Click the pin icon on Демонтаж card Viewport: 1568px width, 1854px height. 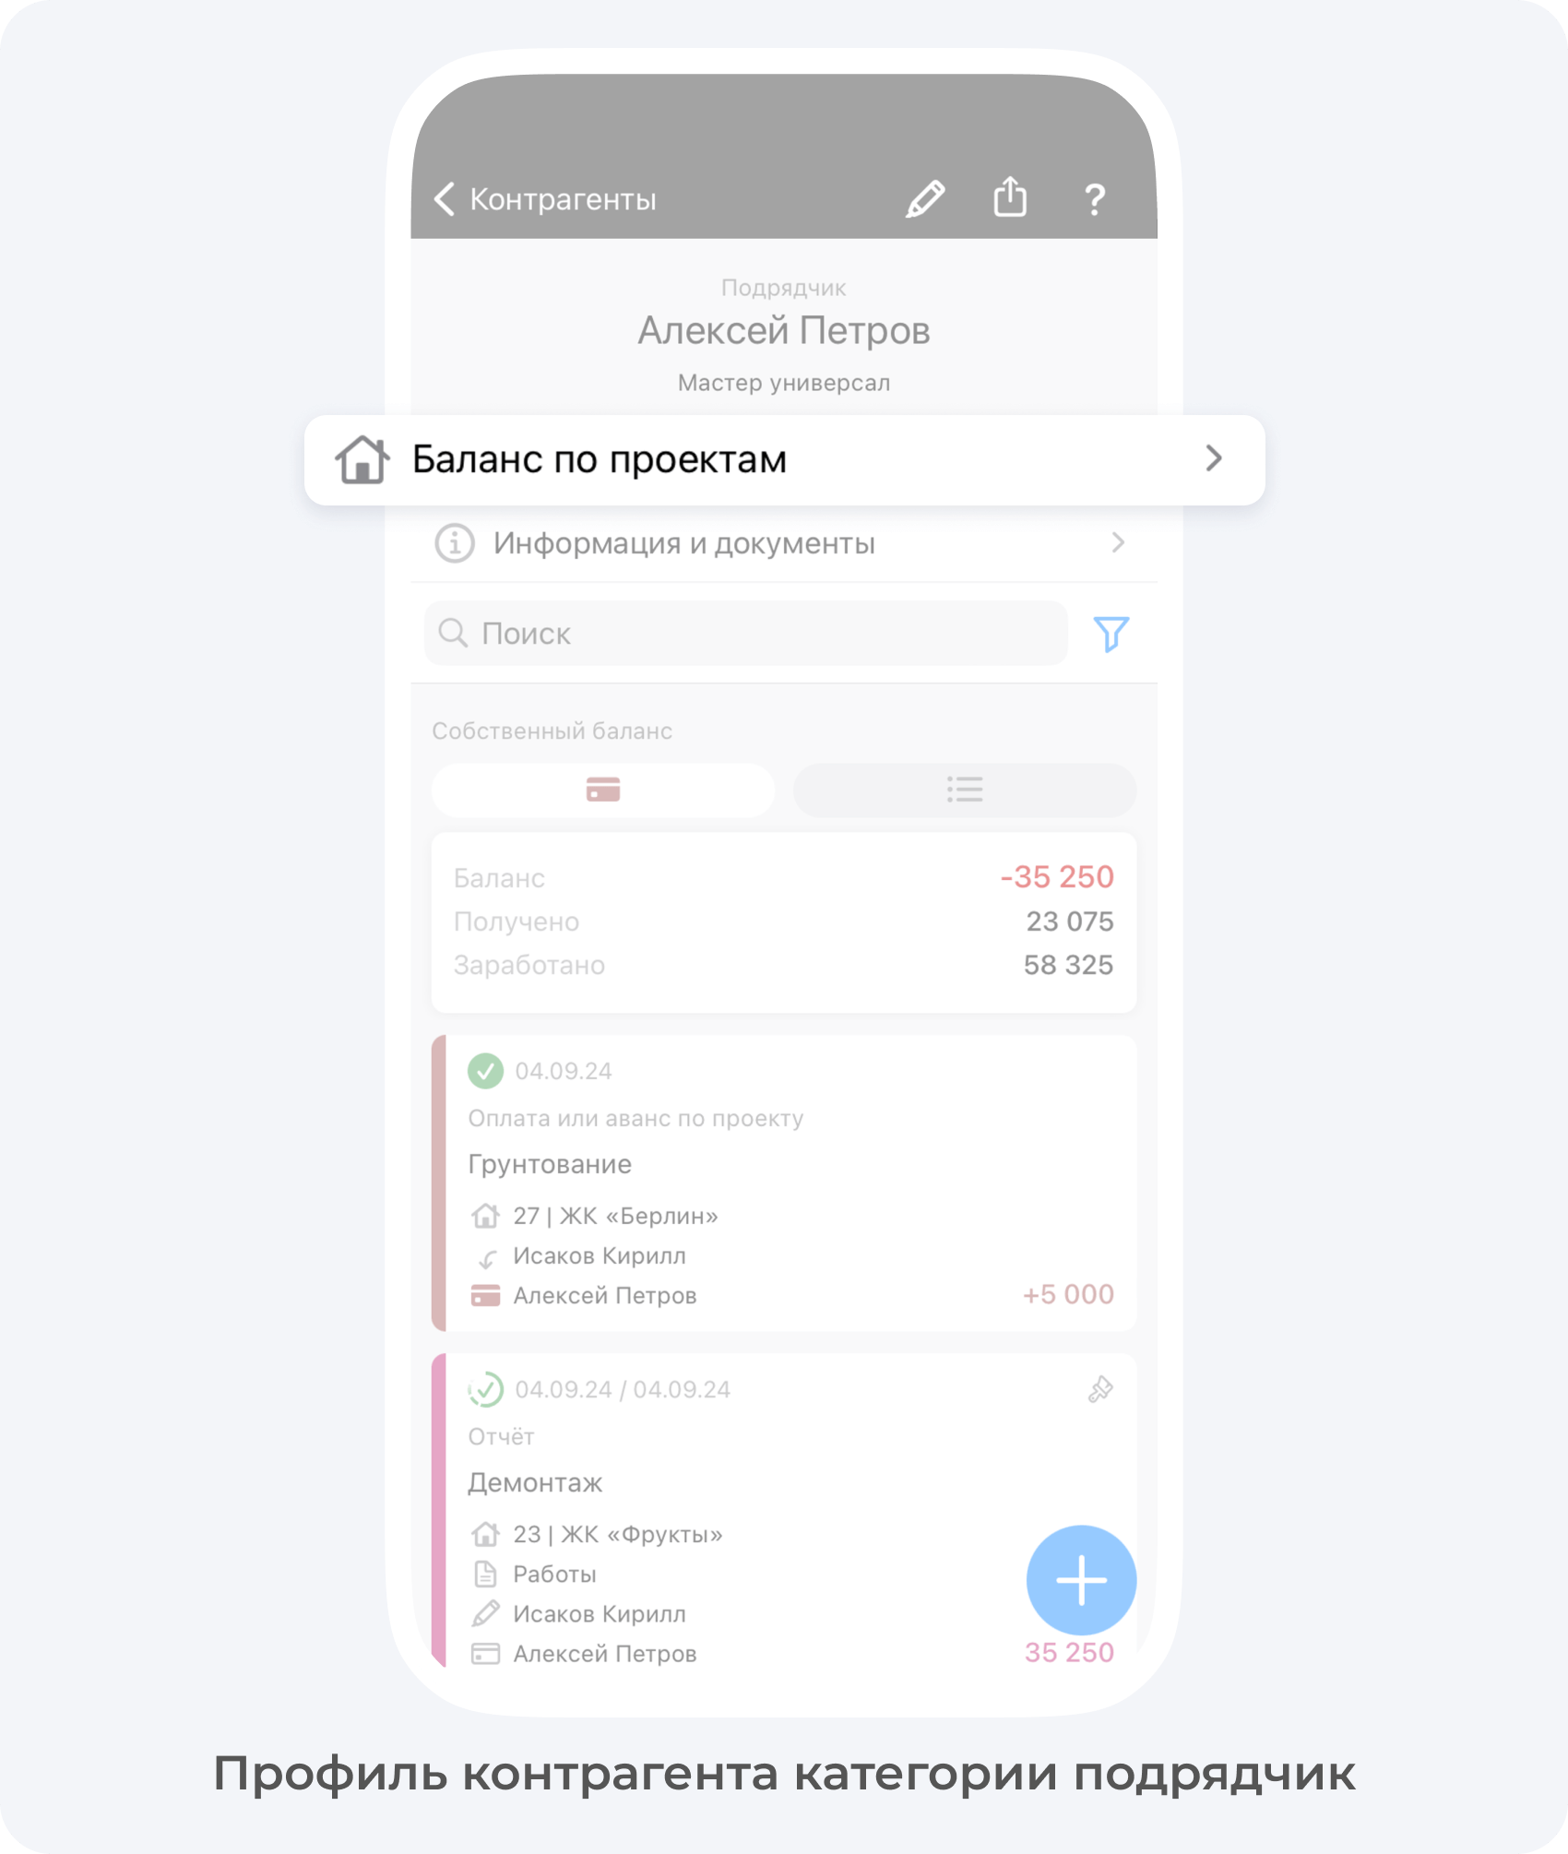coord(1100,1389)
